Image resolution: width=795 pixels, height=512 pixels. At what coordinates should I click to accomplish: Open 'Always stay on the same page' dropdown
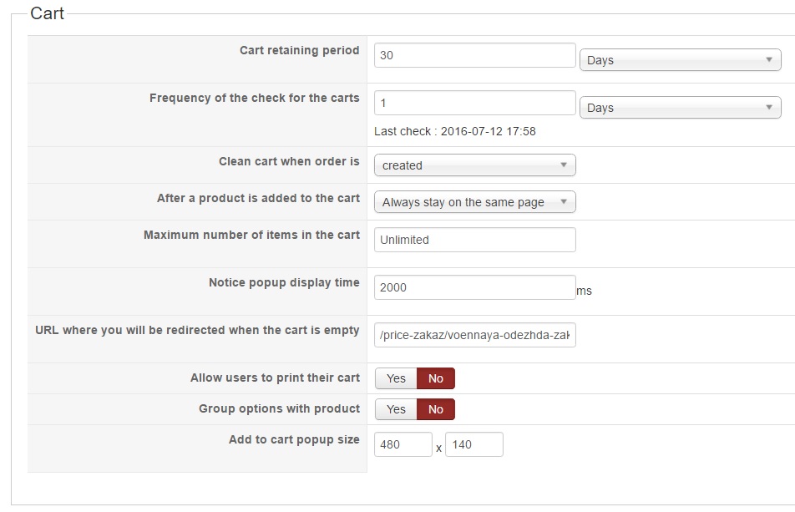474,202
